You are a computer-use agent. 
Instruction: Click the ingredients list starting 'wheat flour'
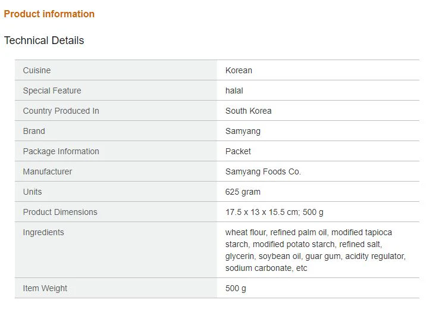click(x=315, y=250)
